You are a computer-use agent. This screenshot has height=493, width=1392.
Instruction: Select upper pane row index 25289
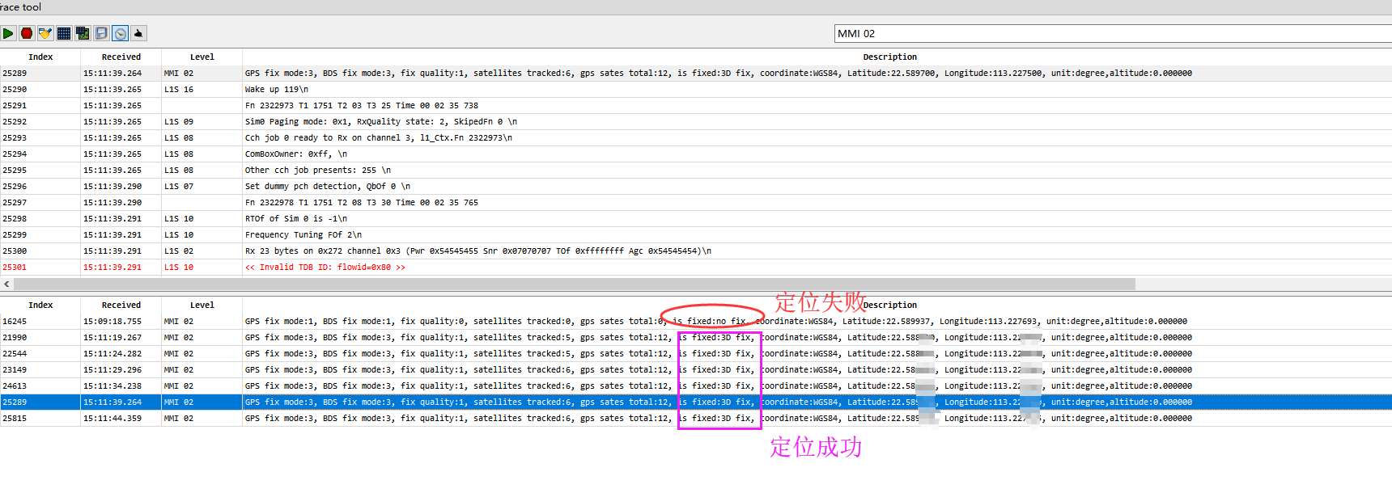tap(696, 74)
